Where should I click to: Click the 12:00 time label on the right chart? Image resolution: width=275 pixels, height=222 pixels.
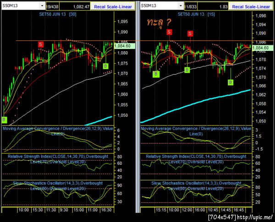(x=187, y=210)
